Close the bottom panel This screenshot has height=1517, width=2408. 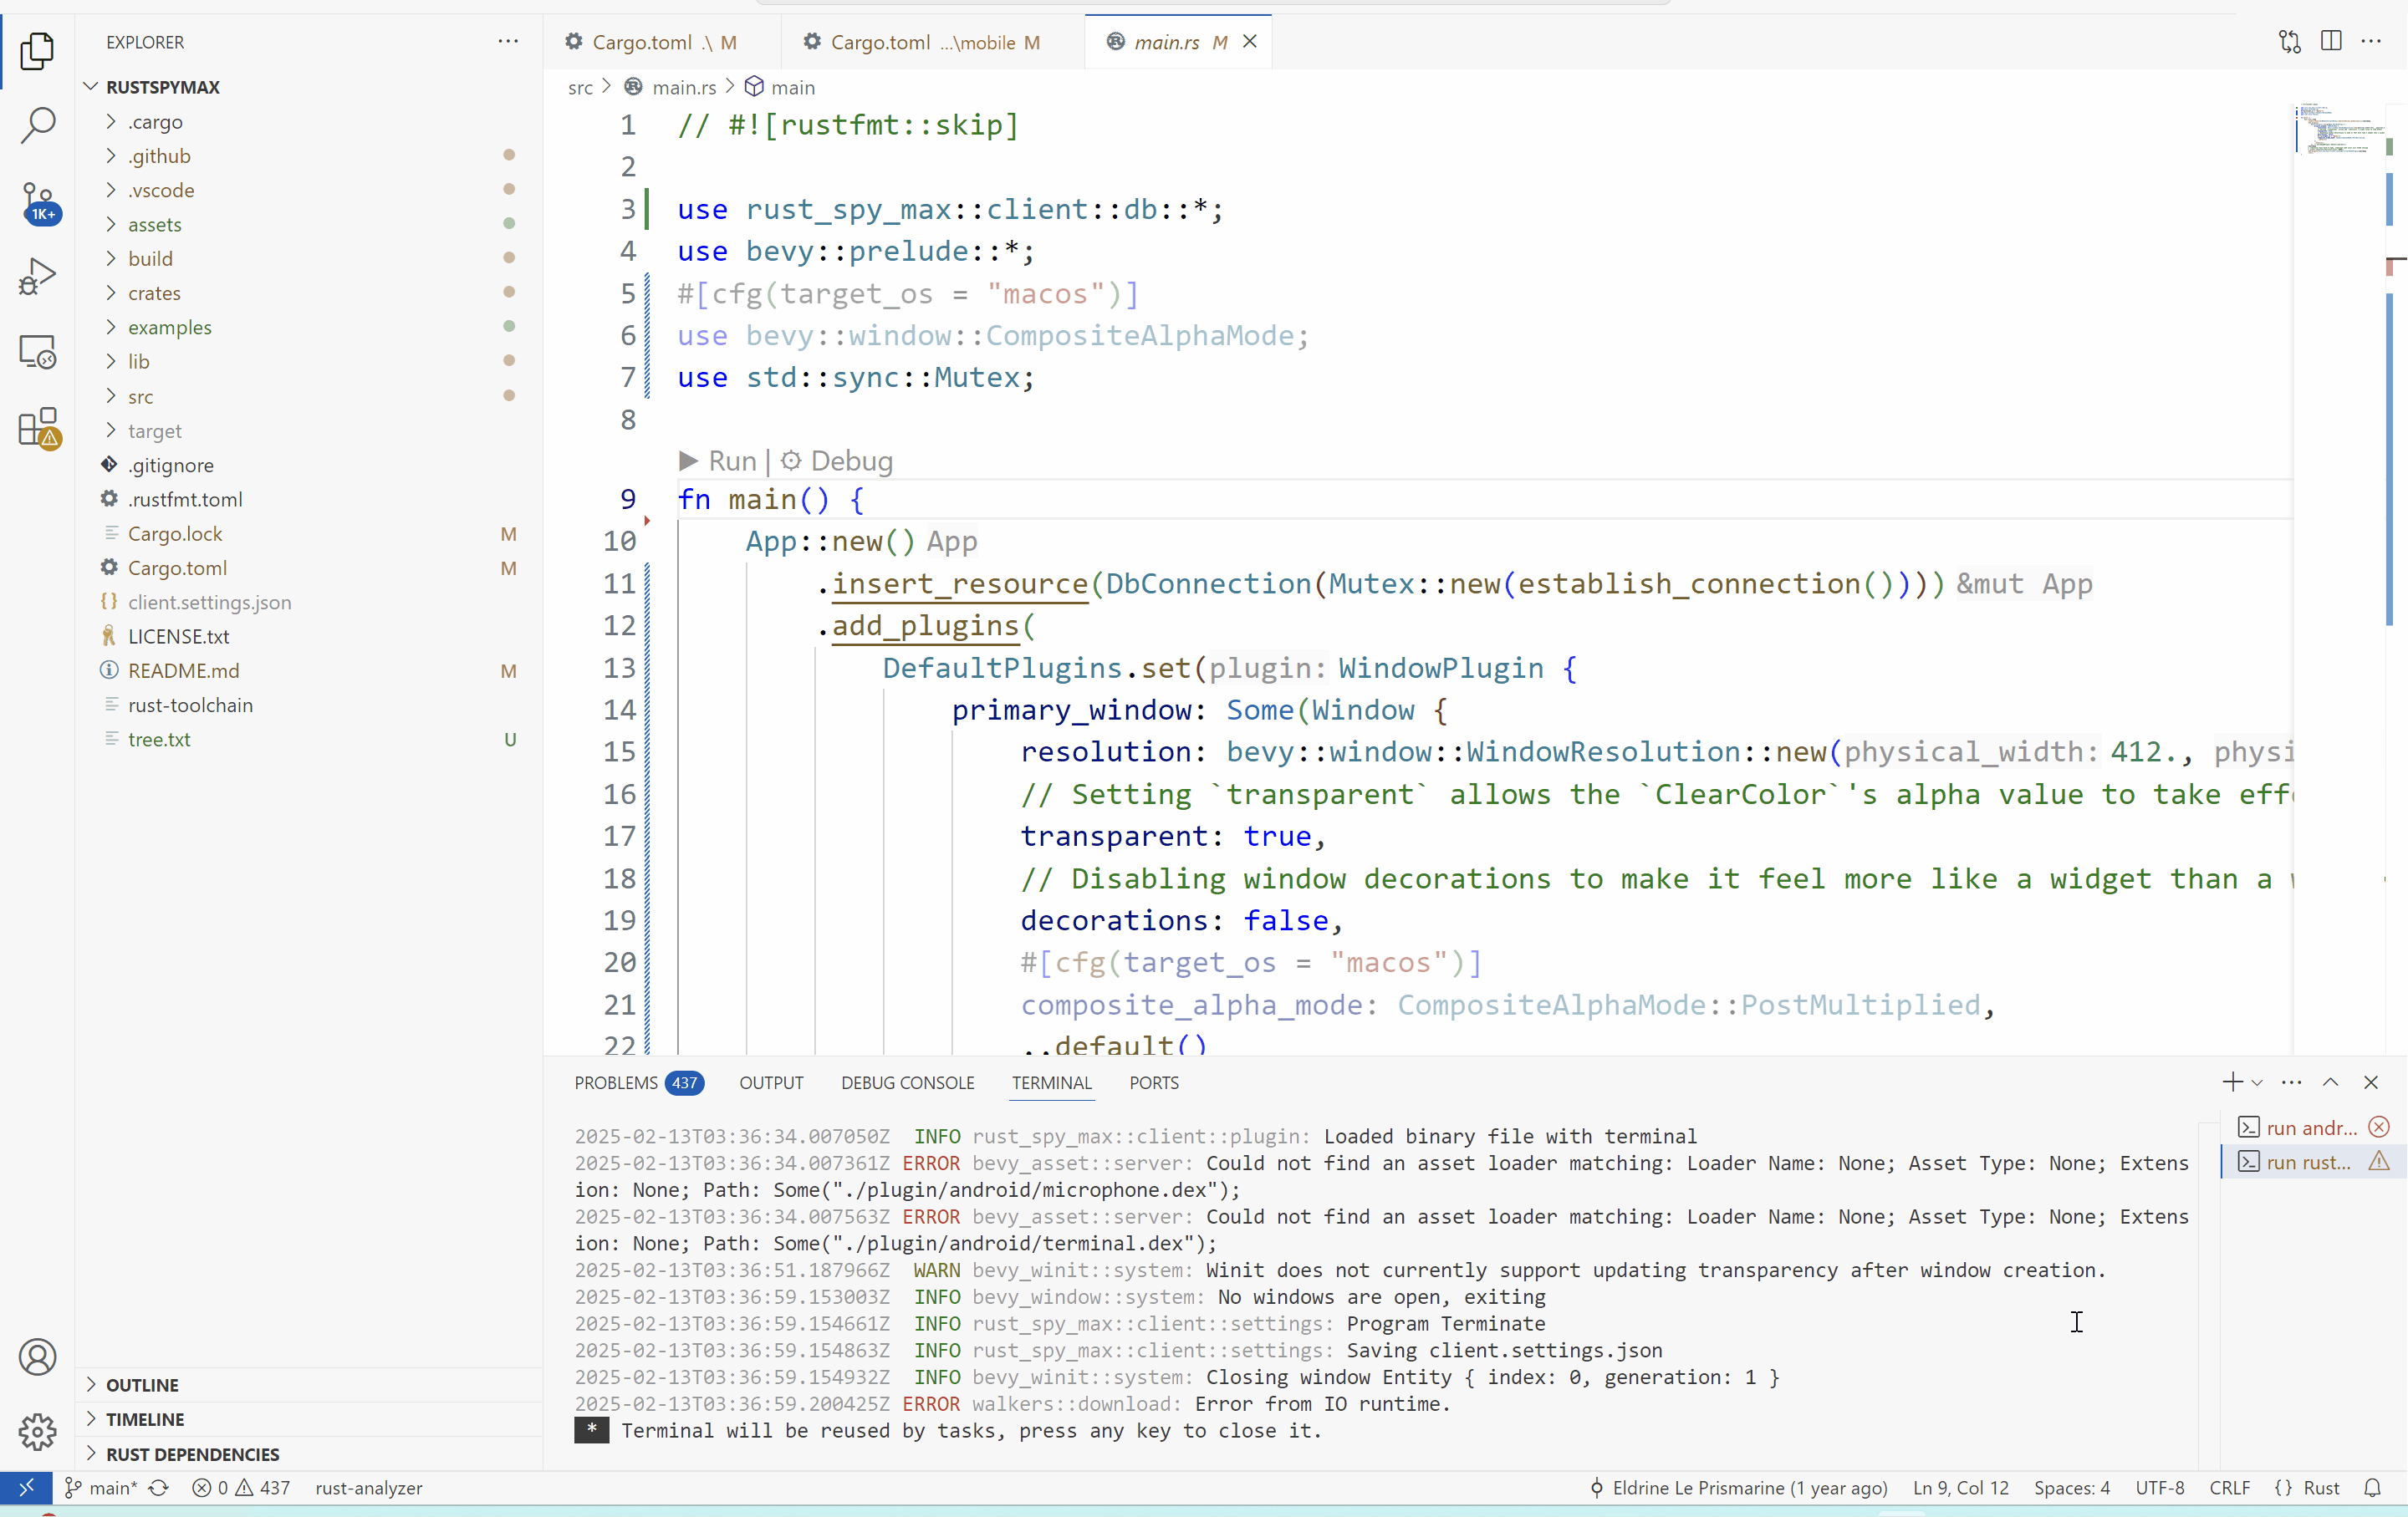click(x=2371, y=1082)
